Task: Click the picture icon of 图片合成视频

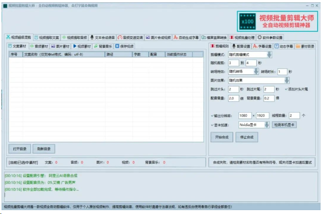Action: (x=148, y=37)
